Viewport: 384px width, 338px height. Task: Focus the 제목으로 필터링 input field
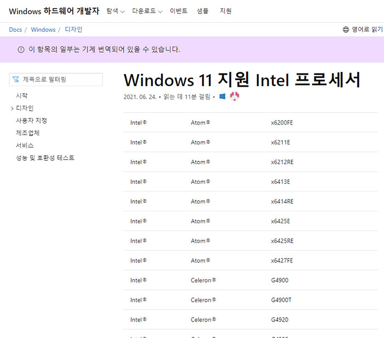56,80
